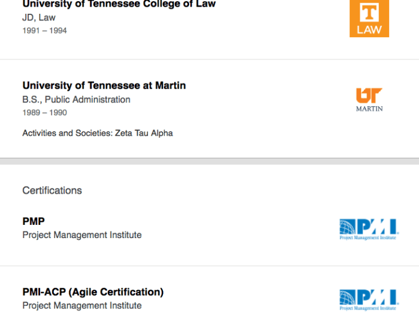Click the B.S., Public Administration degree
This screenshot has height=331, width=419.
[76, 100]
